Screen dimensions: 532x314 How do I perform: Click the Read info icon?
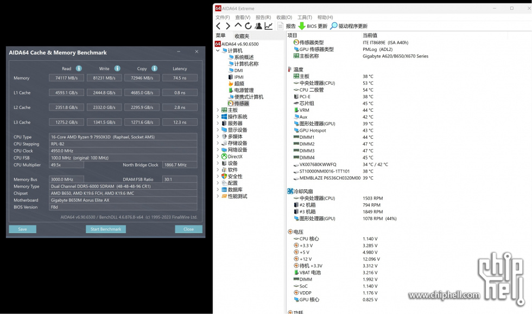79,68
